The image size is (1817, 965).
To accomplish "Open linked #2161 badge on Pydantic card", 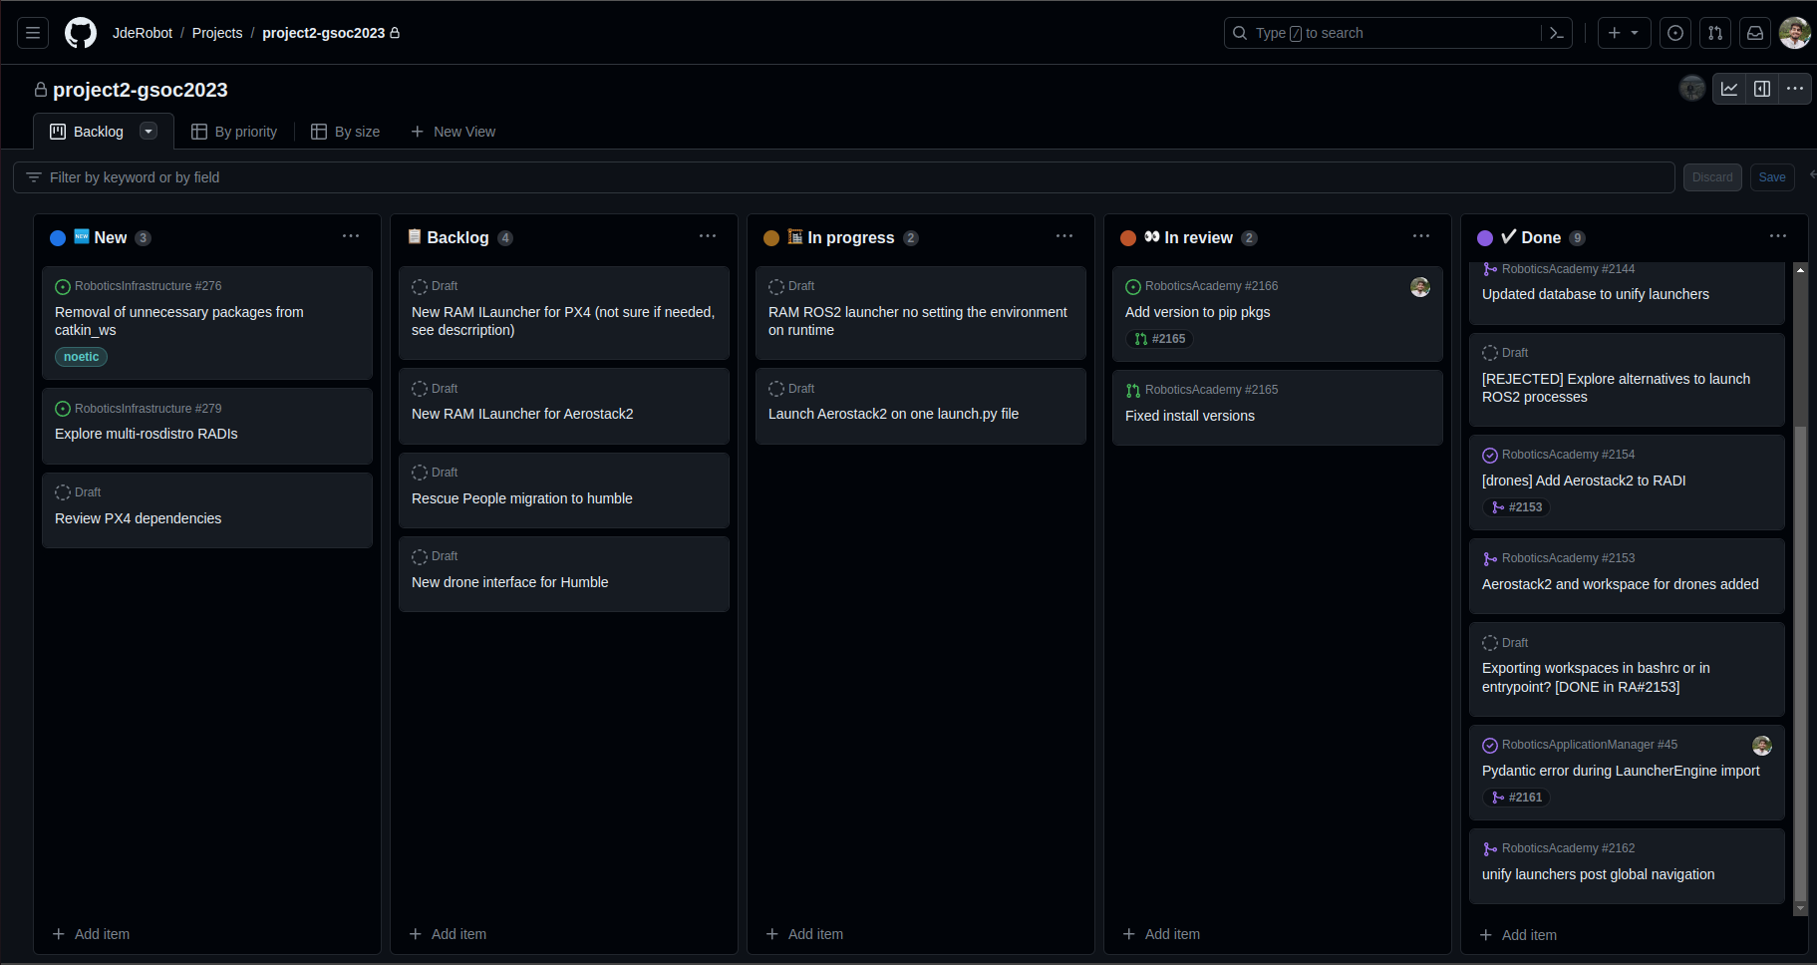I will (x=1516, y=798).
